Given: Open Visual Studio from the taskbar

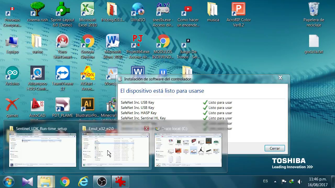Looking at the screenshot, I should [27, 182].
